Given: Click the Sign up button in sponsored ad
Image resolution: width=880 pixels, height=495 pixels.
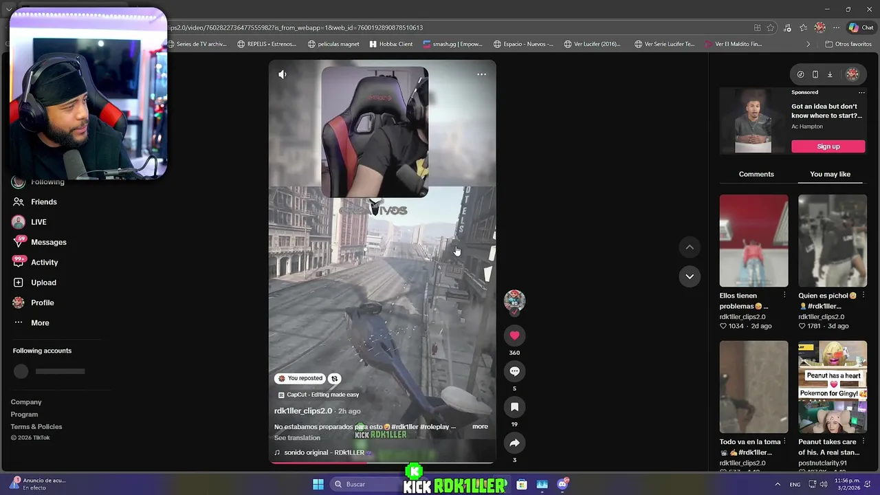Looking at the screenshot, I should click(x=828, y=146).
